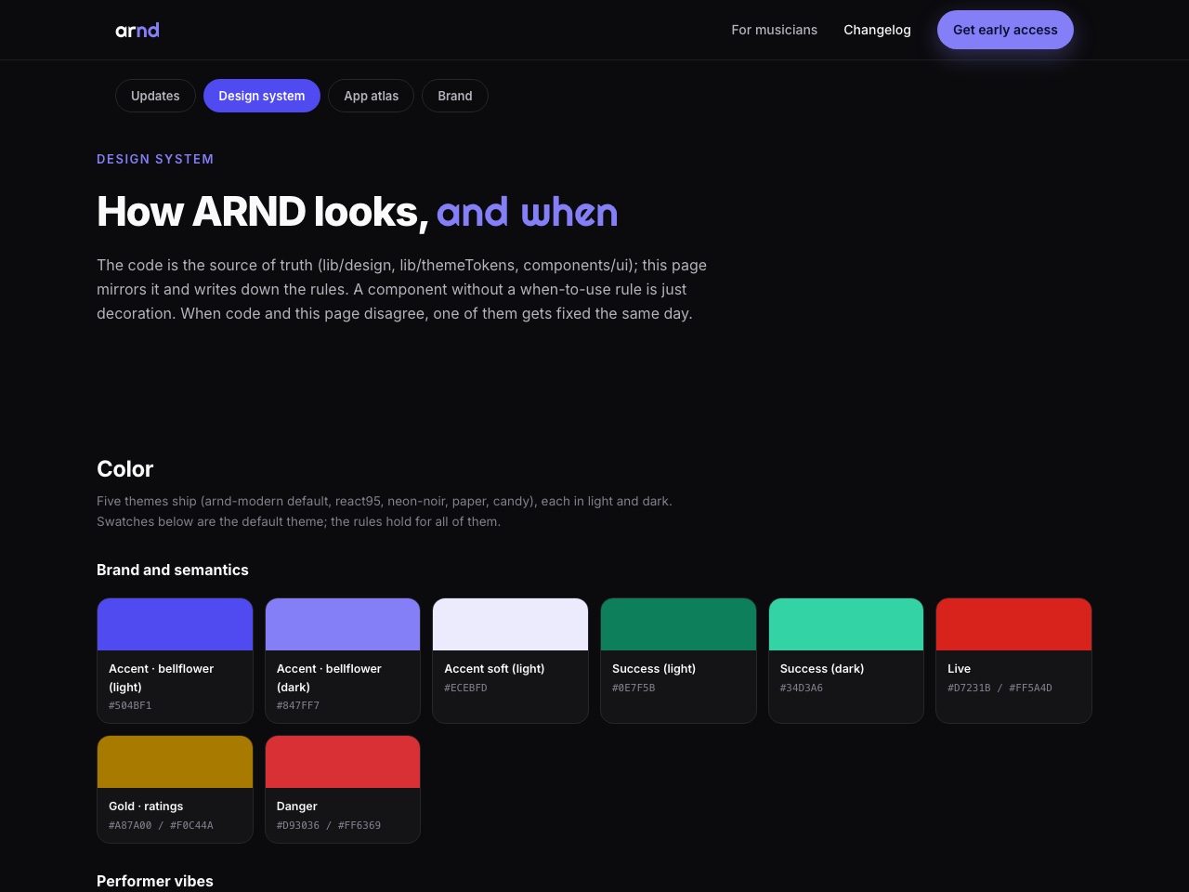Image resolution: width=1189 pixels, height=892 pixels.
Task: Open the App atlas tab
Action: click(x=372, y=96)
